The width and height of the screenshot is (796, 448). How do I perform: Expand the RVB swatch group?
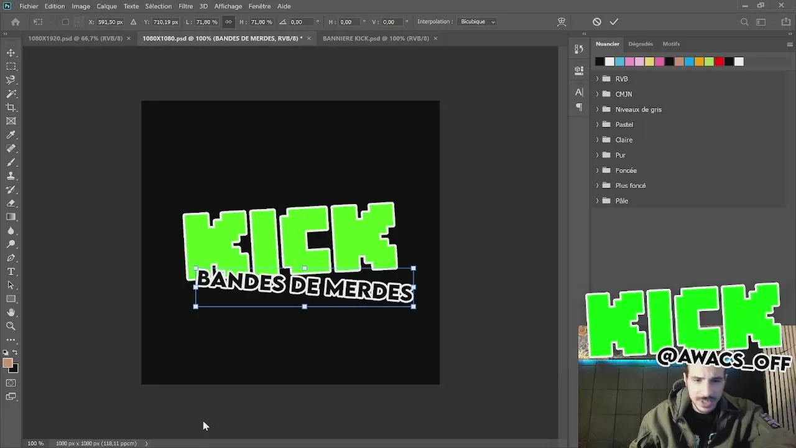(598, 79)
